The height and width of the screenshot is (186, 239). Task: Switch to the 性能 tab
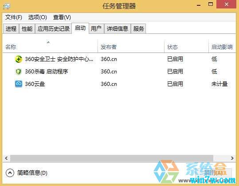(27, 28)
